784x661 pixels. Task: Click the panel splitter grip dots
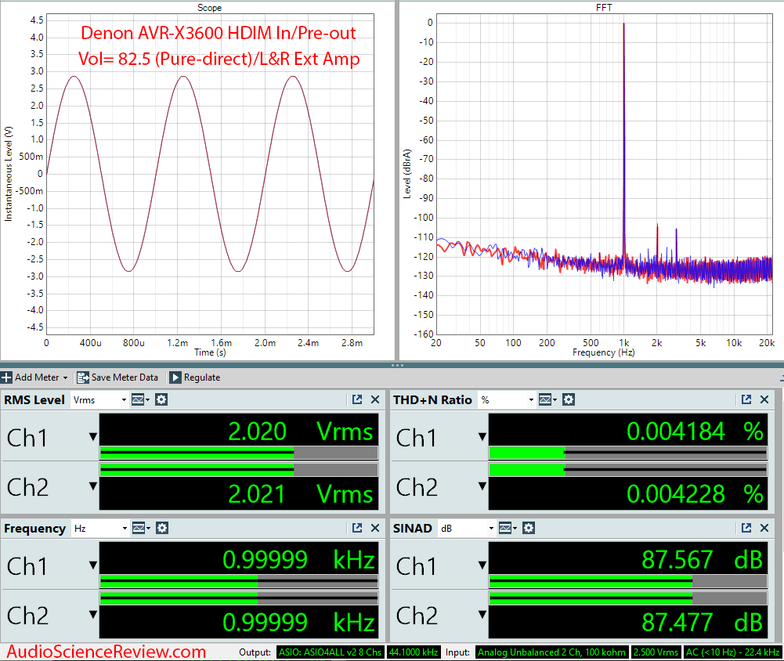[397, 365]
